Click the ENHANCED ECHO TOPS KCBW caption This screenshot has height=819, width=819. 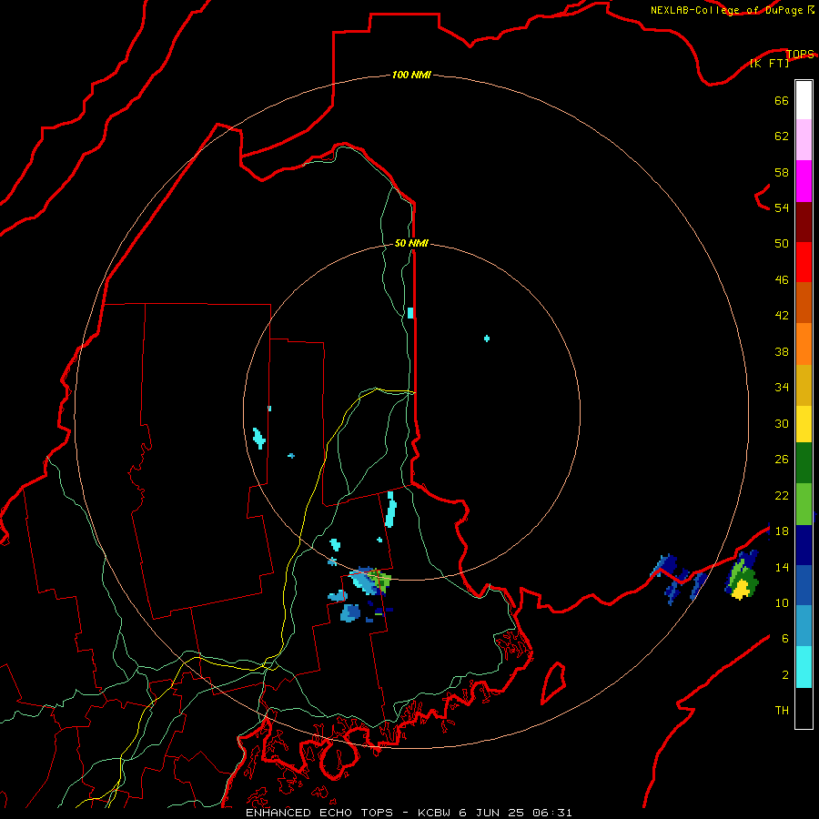[409, 813]
